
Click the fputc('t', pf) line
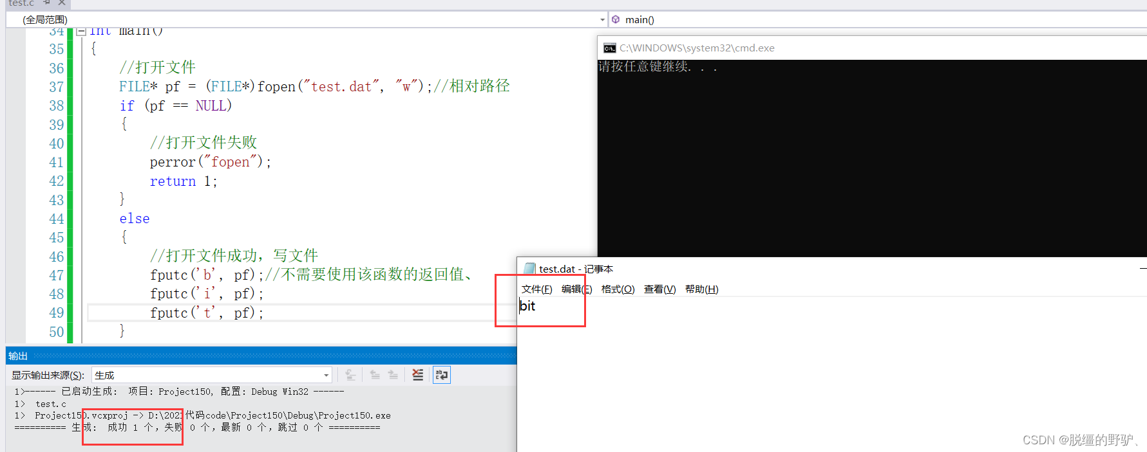[x=207, y=313]
